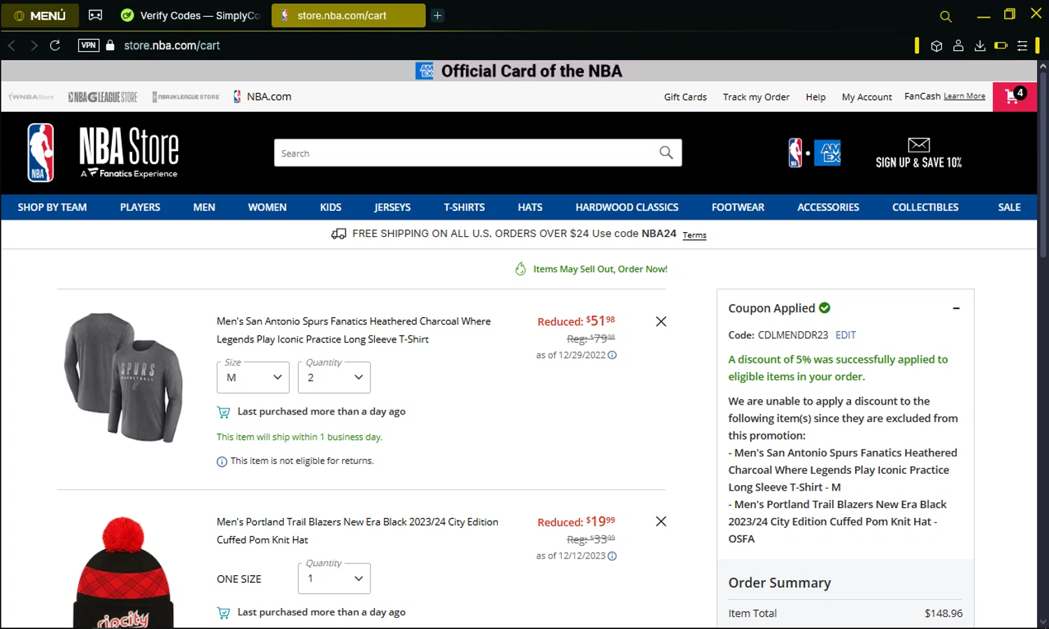Open Trail Blazers Knit Hat product title
This screenshot has height=629, width=1049.
click(357, 530)
